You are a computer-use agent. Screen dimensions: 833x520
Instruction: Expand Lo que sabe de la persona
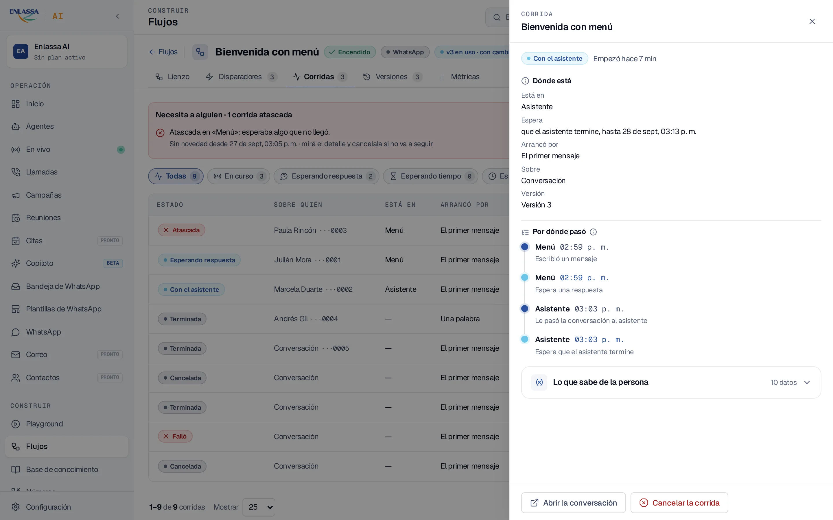(x=671, y=382)
